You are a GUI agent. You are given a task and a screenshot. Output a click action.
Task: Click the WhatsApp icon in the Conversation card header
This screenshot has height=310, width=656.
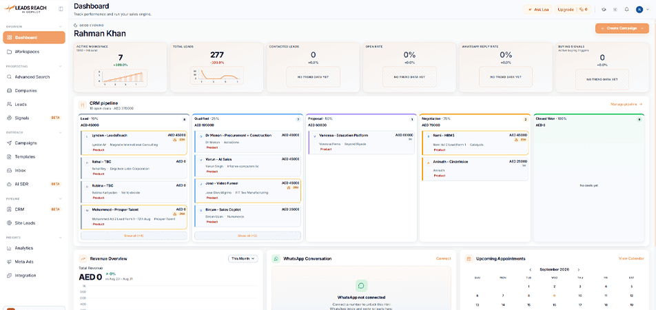[x=276, y=259]
